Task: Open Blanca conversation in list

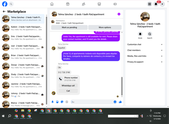Action: [x=23, y=104]
